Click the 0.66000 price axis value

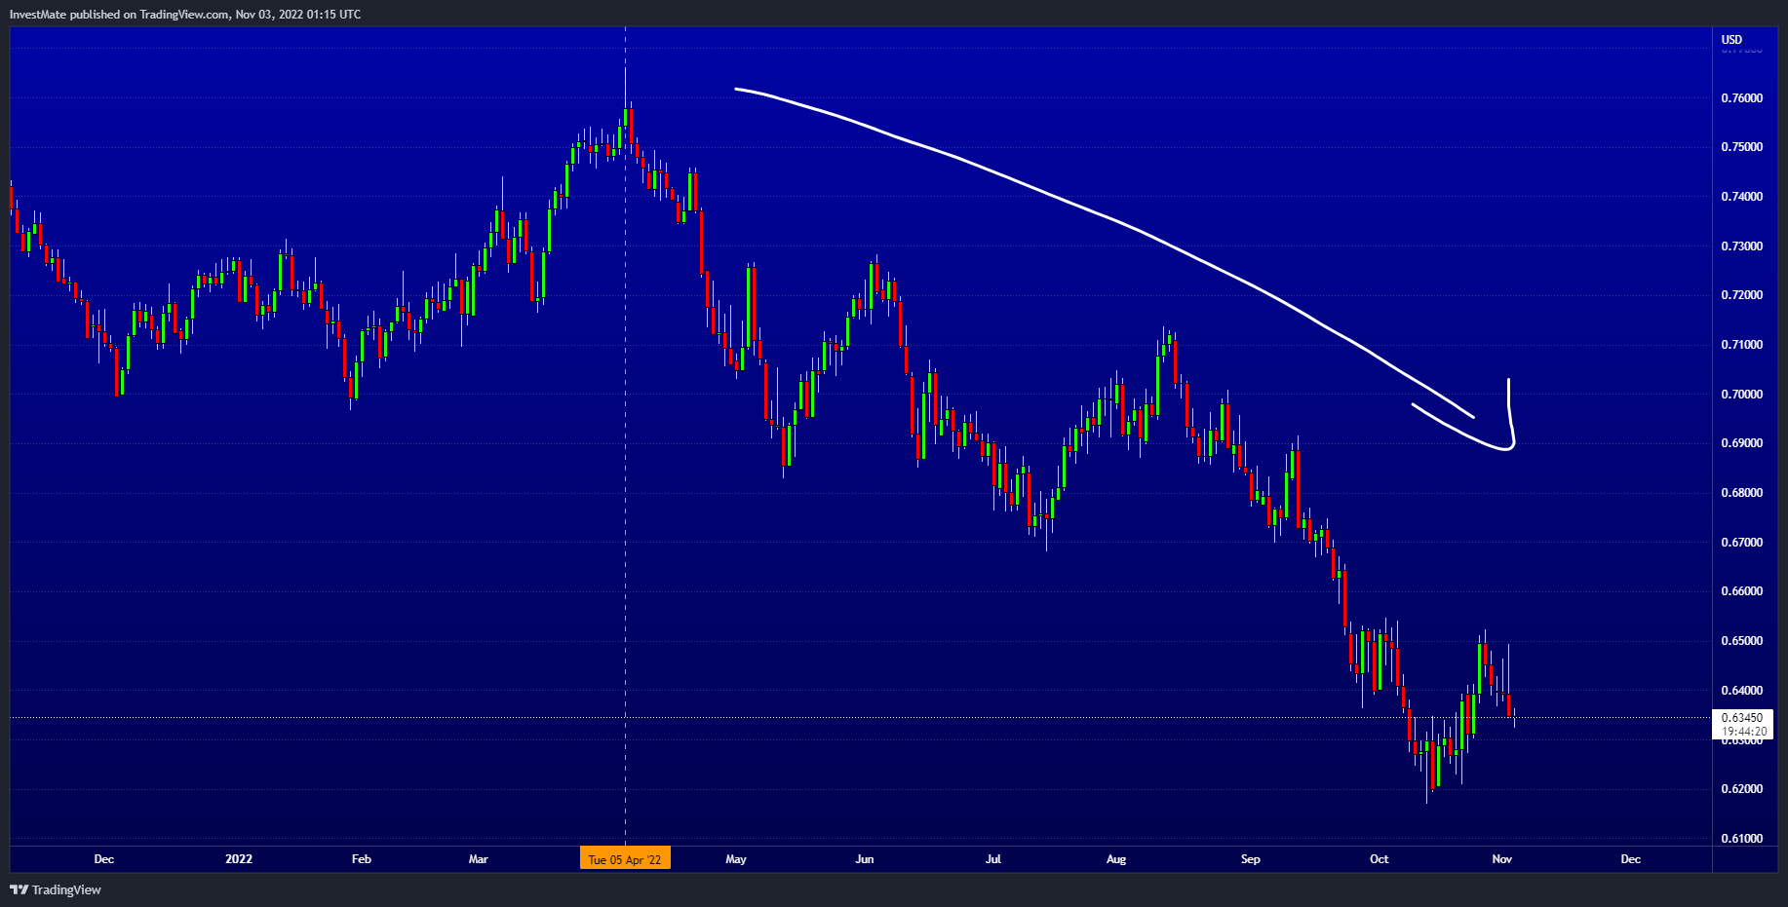coord(1742,591)
